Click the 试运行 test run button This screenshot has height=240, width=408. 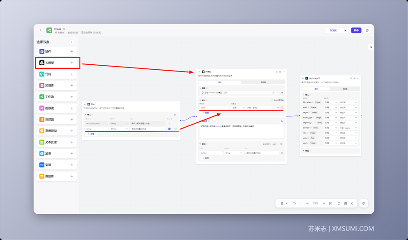pyautogui.click(x=334, y=30)
